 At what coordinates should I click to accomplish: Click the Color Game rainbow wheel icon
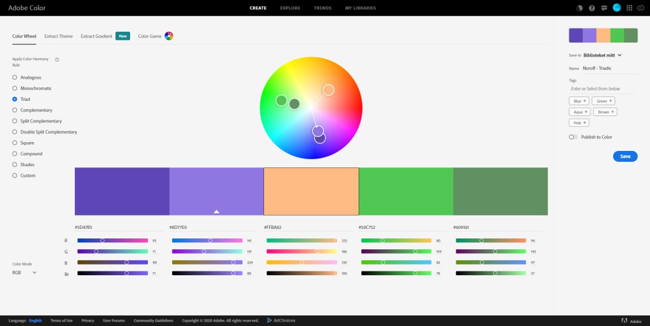point(169,36)
